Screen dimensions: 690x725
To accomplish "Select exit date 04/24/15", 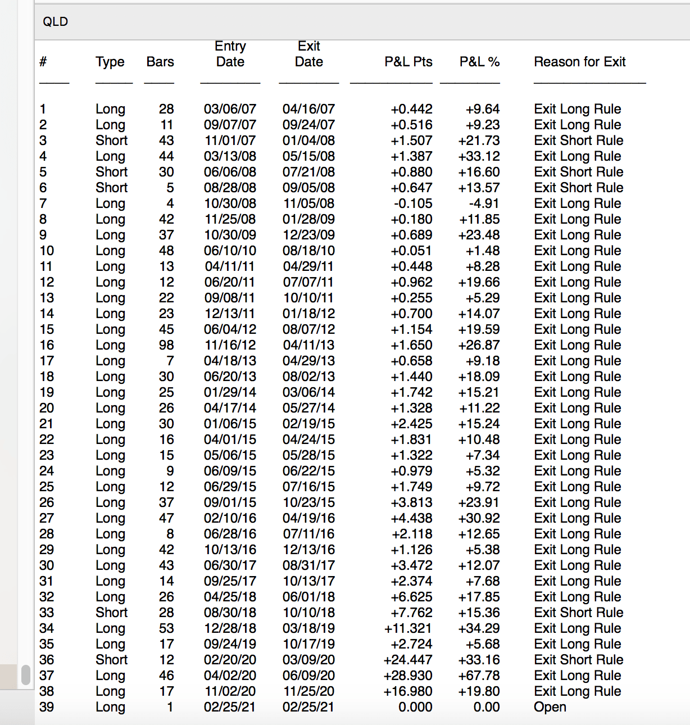I will 308,439.
